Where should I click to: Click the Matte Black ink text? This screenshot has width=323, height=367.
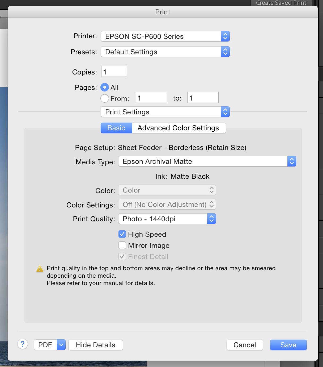(190, 176)
